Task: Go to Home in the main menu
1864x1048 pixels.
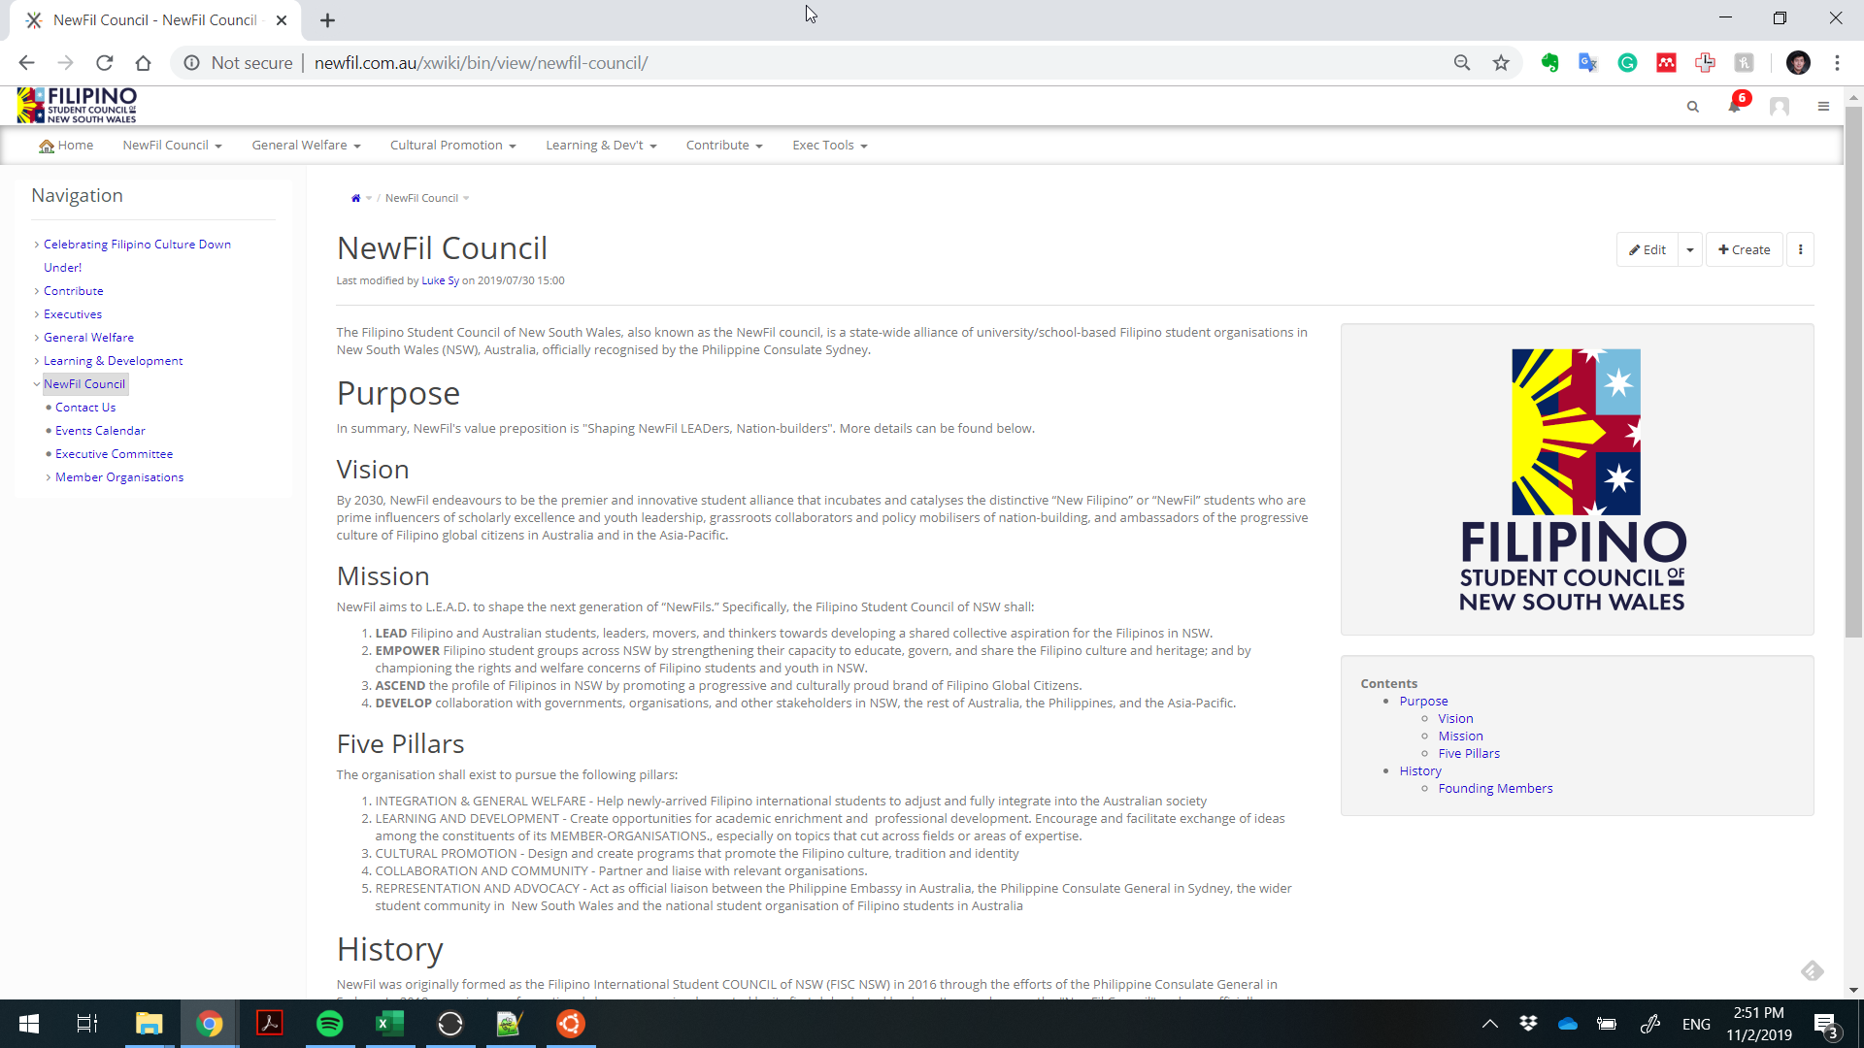Action: (66, 146)
